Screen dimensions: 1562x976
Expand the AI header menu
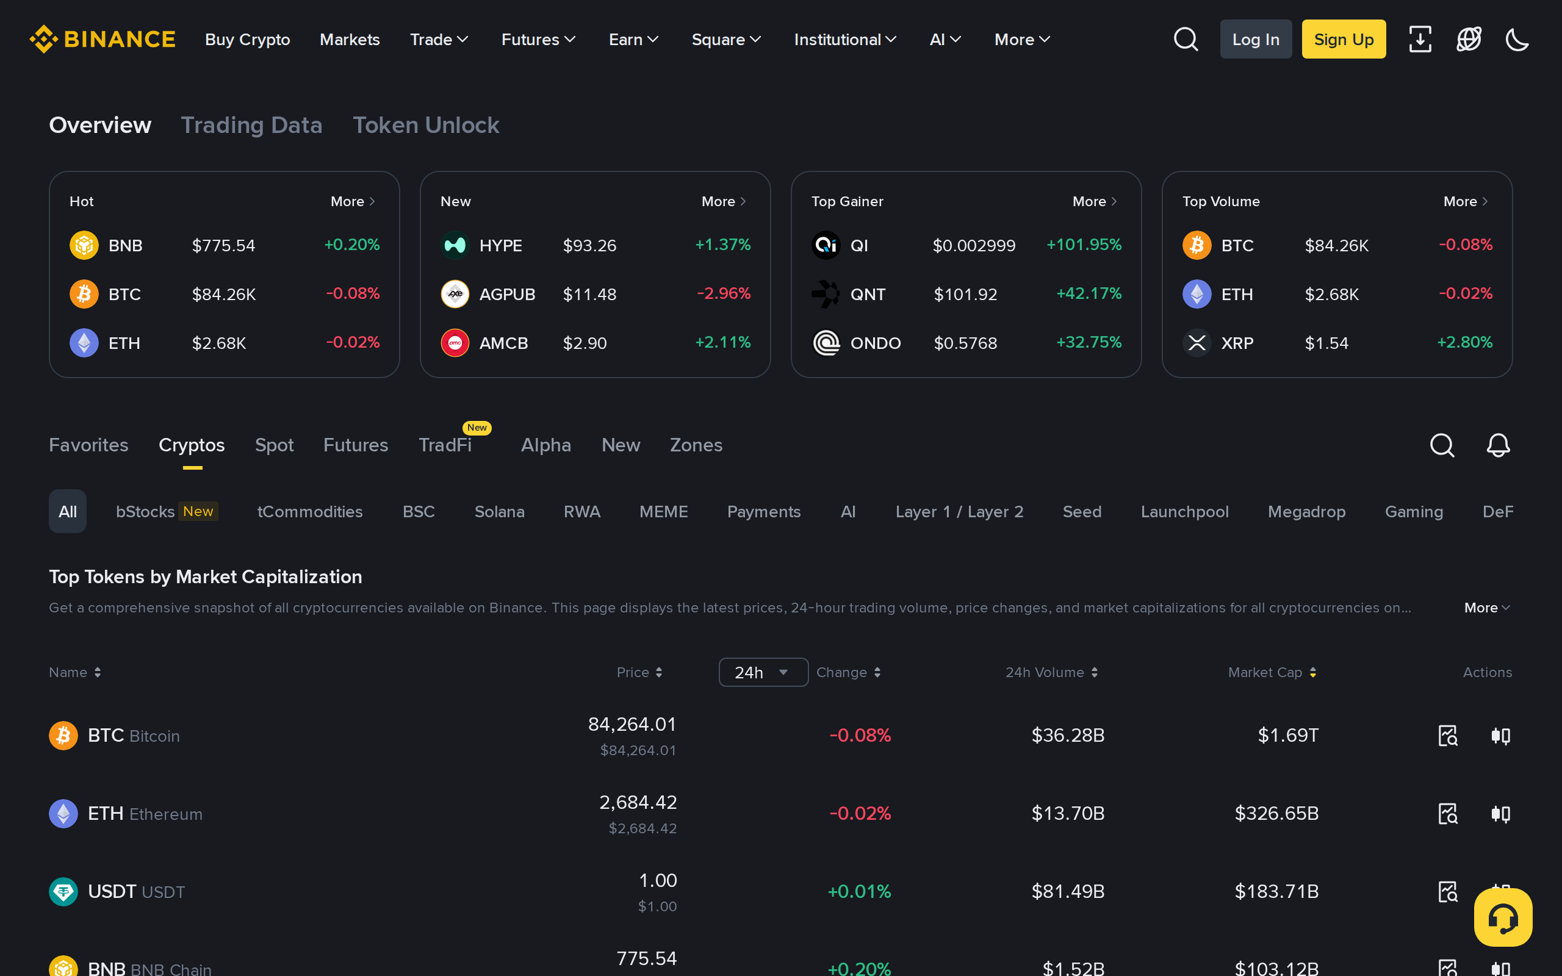click(x=946, y=40)
